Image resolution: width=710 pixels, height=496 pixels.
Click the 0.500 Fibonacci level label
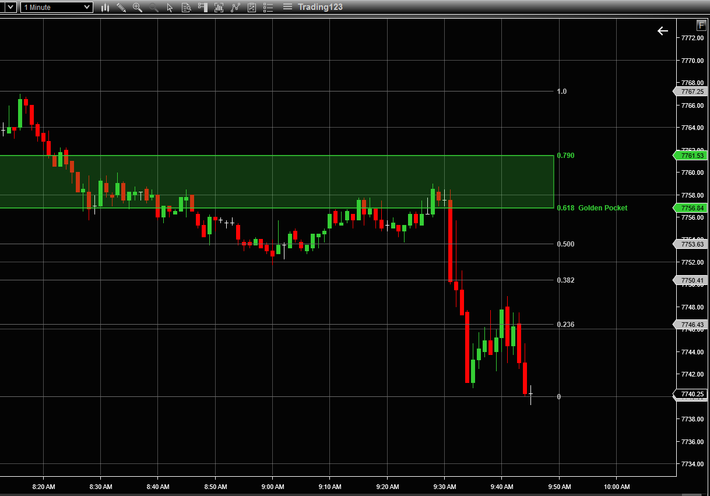tap(565, 244)
